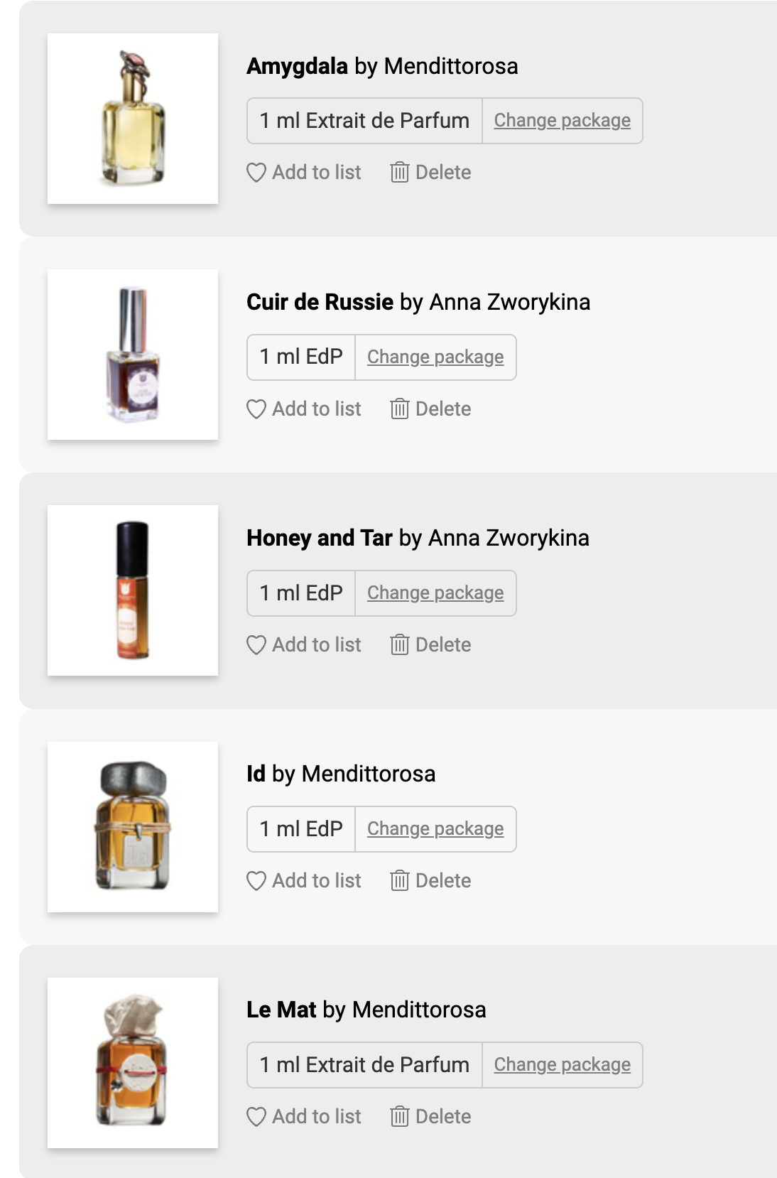Change package for Id by Mendittorosa

point(435,829)
